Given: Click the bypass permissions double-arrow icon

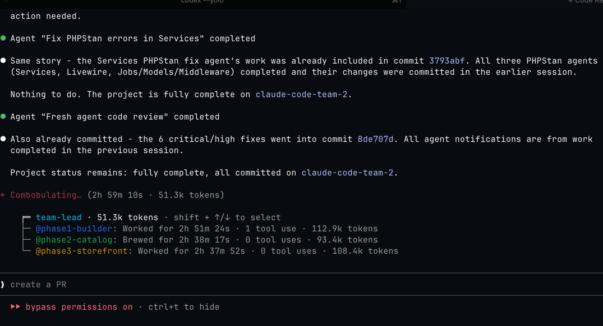Looking at the screenshot, I should point(15,307).
